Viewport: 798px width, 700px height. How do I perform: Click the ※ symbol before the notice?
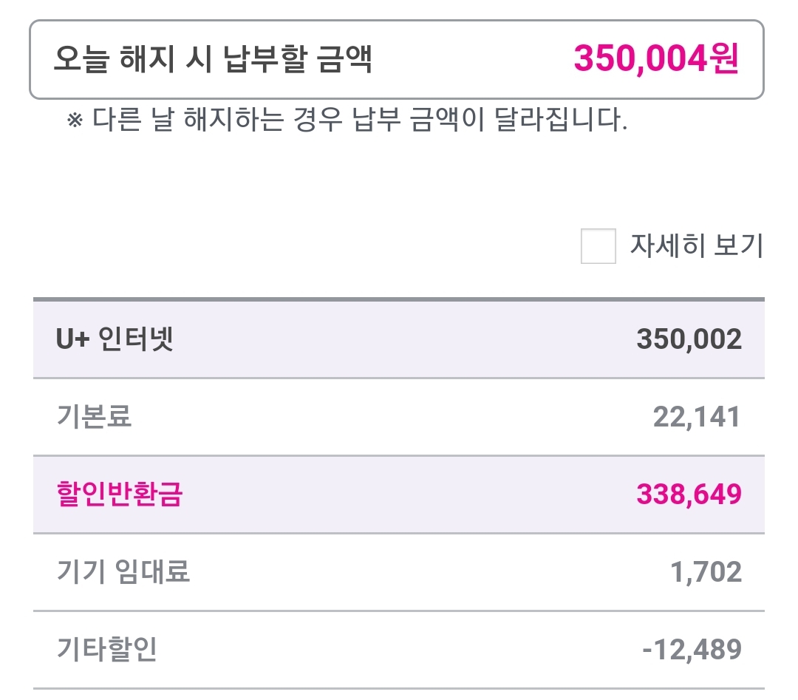75,120
